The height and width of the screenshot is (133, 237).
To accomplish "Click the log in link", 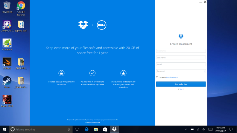I will coord(182,89).
